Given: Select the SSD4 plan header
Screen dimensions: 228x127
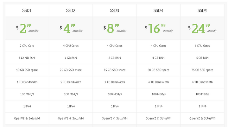Looking at the screenshot, I should pos(158,10).
